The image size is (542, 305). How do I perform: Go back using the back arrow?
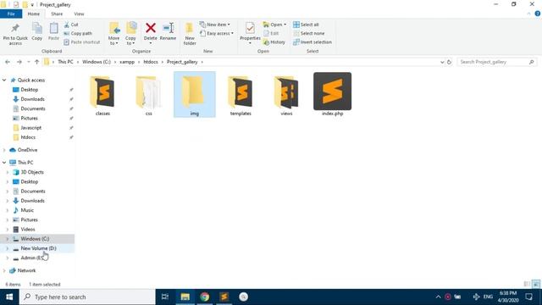(8, 62)
